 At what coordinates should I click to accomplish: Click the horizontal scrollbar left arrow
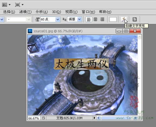pos(98,118)
